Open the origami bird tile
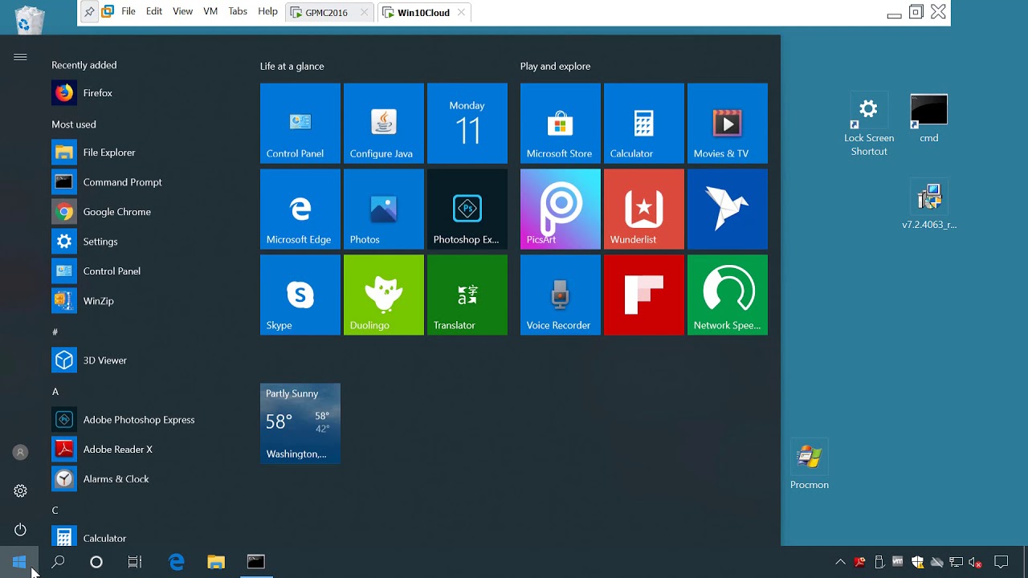1028x578 pixels. pyautogui.click(x=727, y=209)
